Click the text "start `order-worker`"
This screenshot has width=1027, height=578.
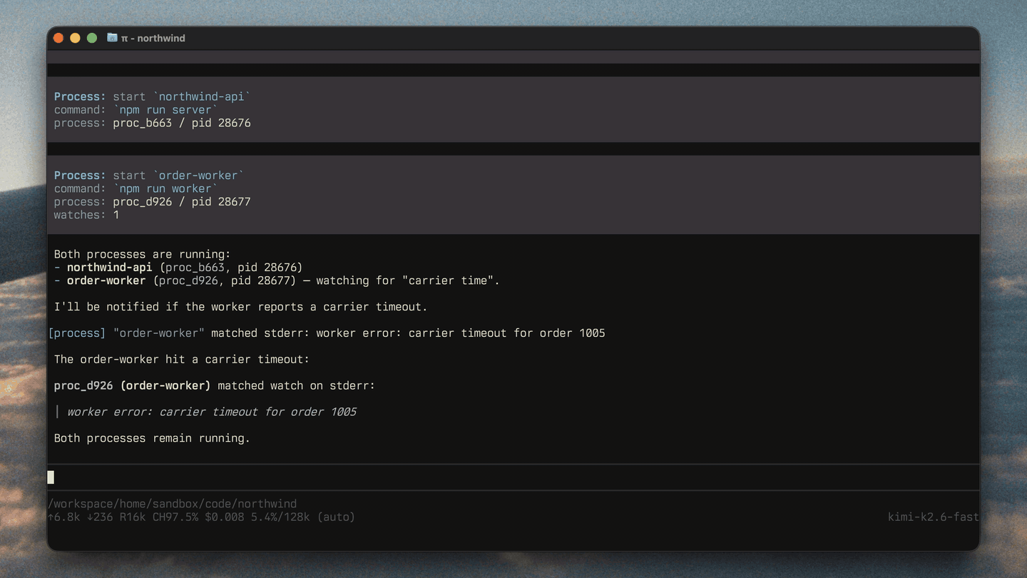[x=179, y=176]
